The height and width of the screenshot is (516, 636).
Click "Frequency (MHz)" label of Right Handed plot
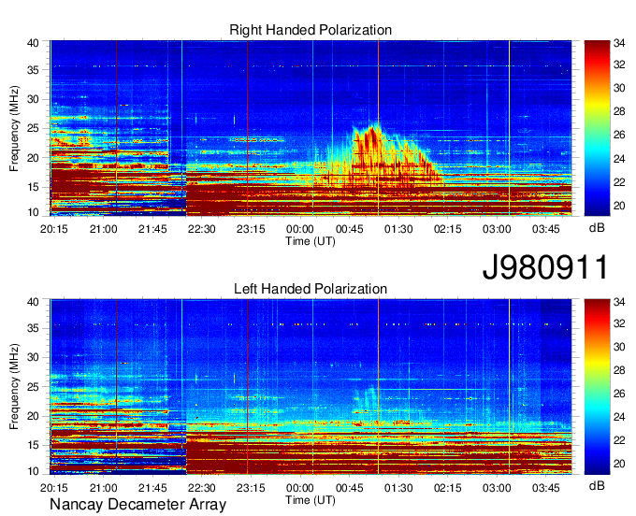pyautogui.click(x=15, y=128)
